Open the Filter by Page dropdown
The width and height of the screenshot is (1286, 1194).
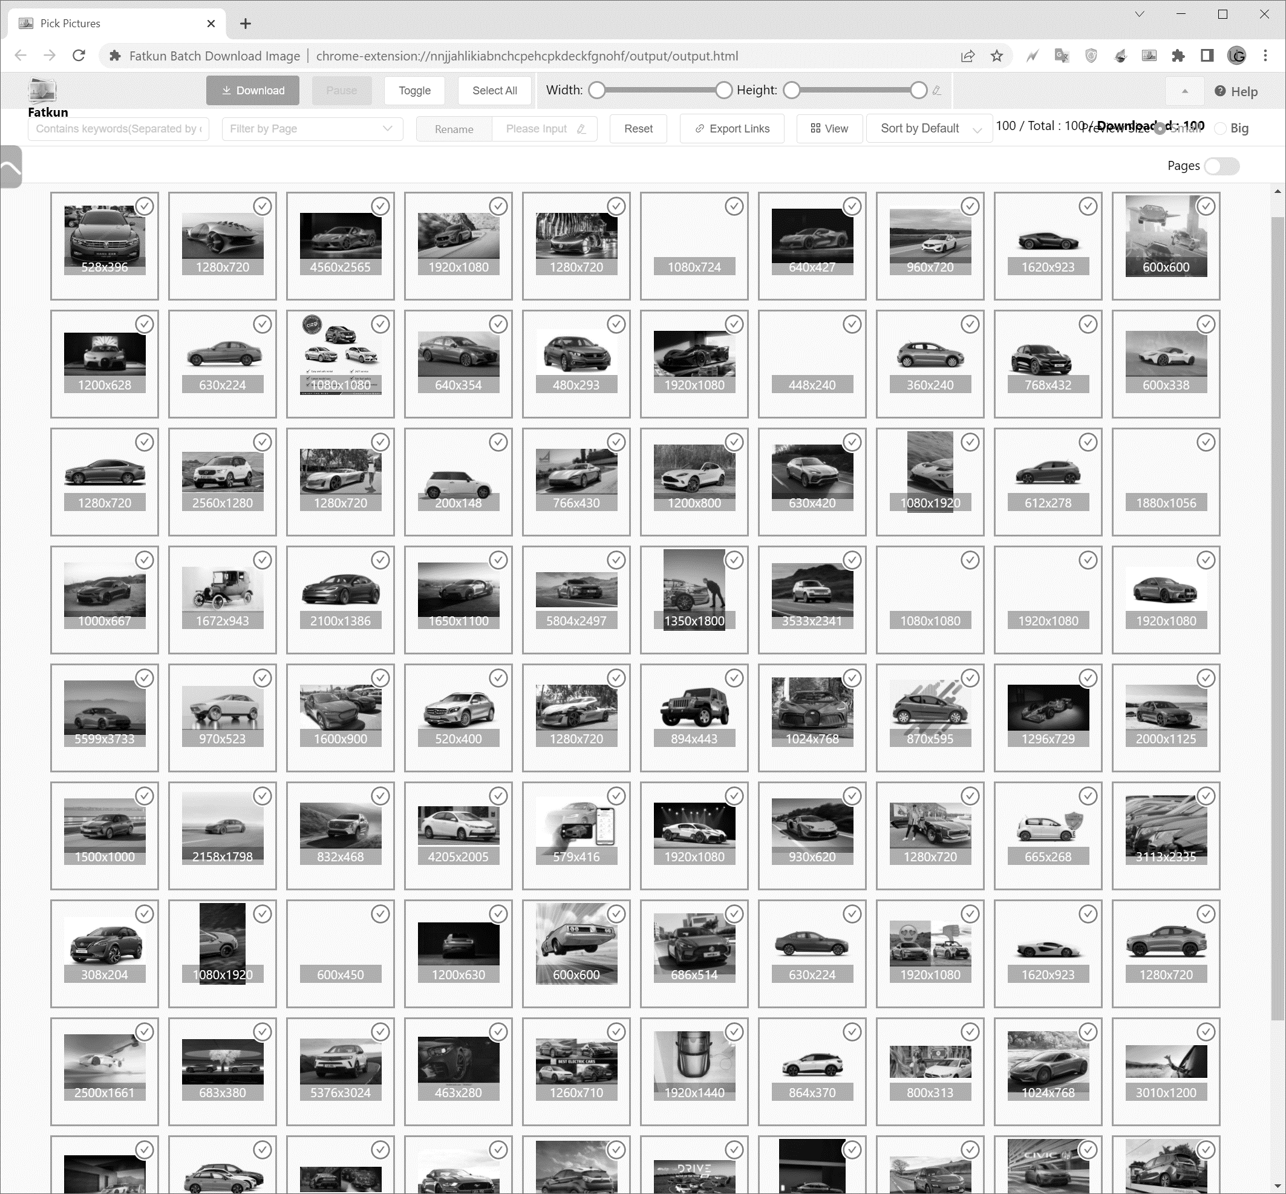tap(312, 129)
